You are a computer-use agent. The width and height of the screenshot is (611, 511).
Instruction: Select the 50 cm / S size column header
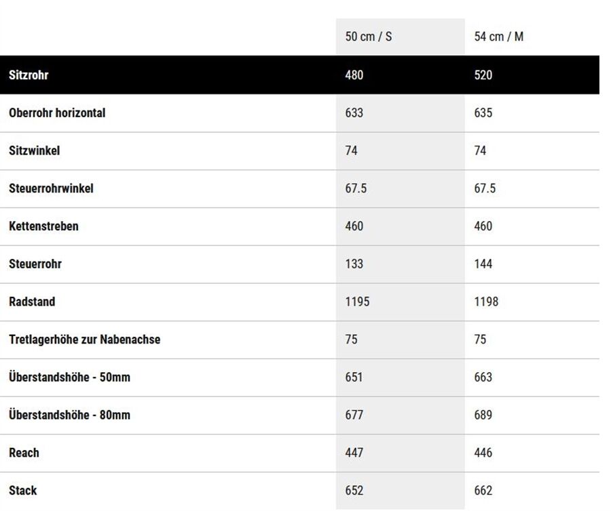(368, 37)
